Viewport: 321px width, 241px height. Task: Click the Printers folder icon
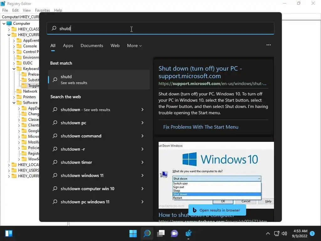pyautogui.click(x=19, y=97)
